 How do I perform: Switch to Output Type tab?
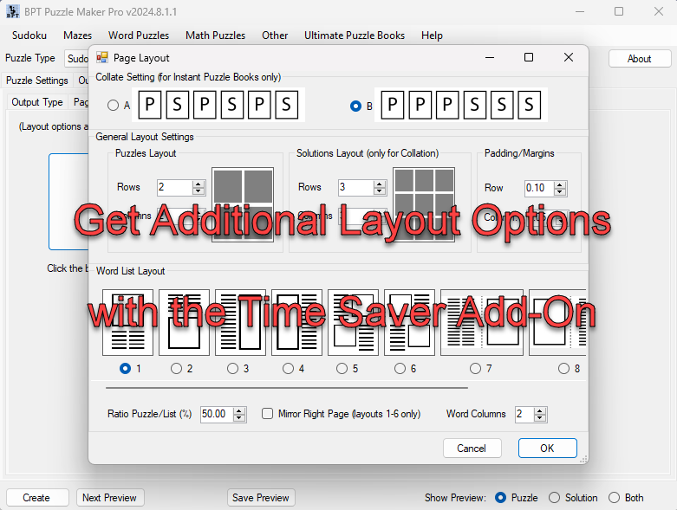[37, 102]
